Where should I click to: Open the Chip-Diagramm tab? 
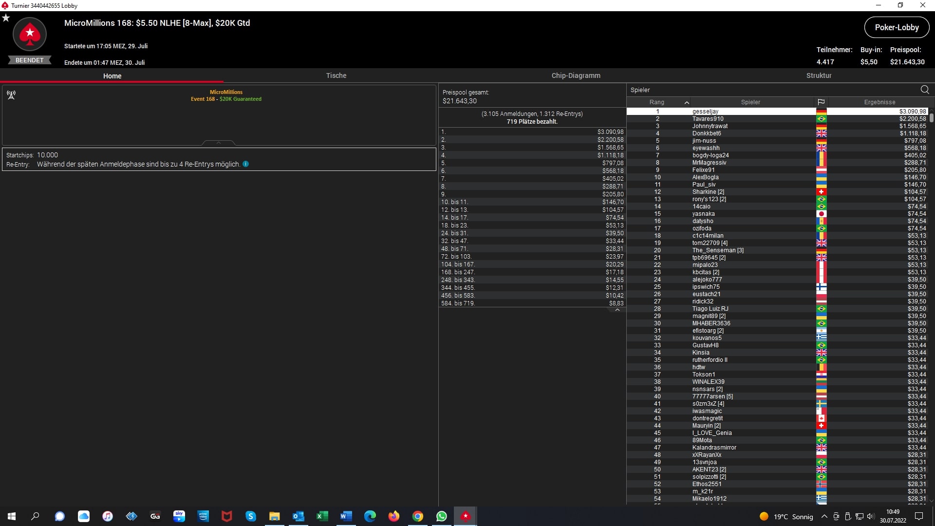(576, 75)
